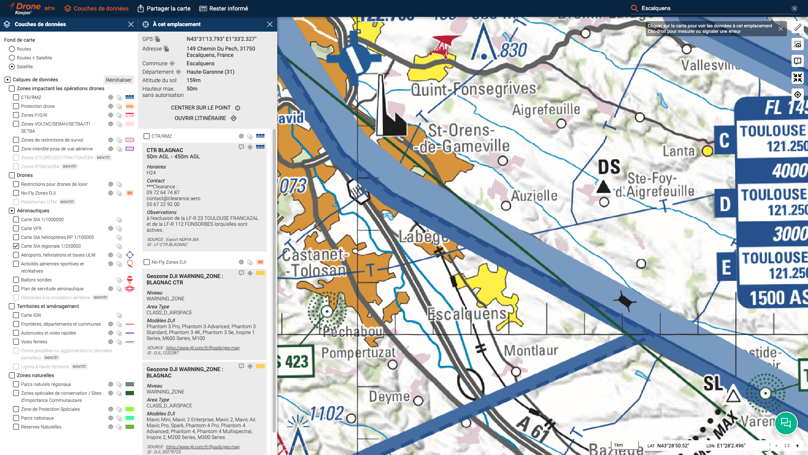Toggle the fullscreen collapse arrows icon

click(797, 78)
